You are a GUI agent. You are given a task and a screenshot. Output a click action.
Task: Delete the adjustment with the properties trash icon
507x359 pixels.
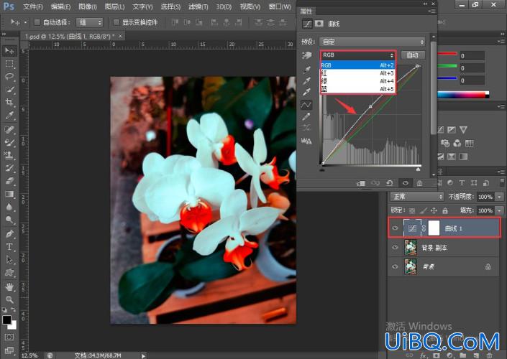[x=419, y=183]
